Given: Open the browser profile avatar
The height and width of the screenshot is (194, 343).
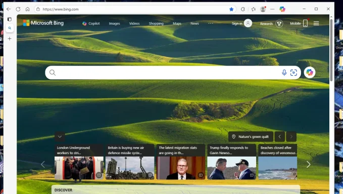Looking at the screenshot, I should [263, 9].
